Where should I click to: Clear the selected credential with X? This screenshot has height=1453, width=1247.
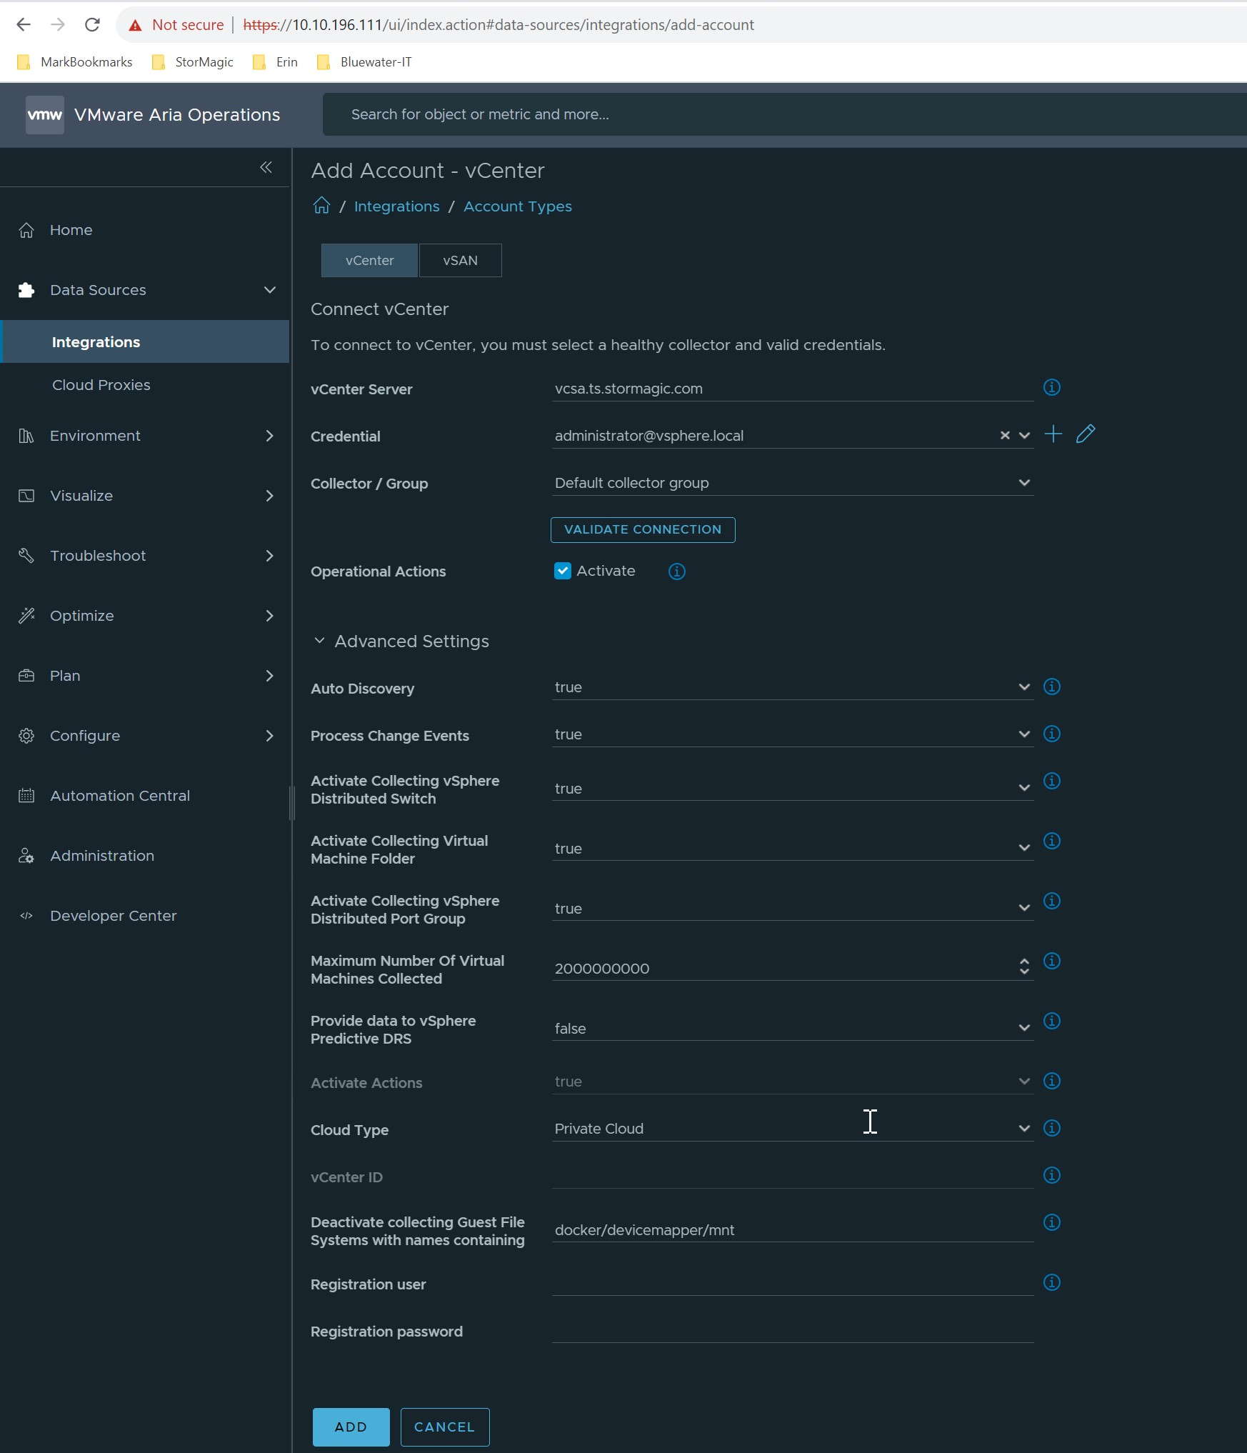(1004, 435)
